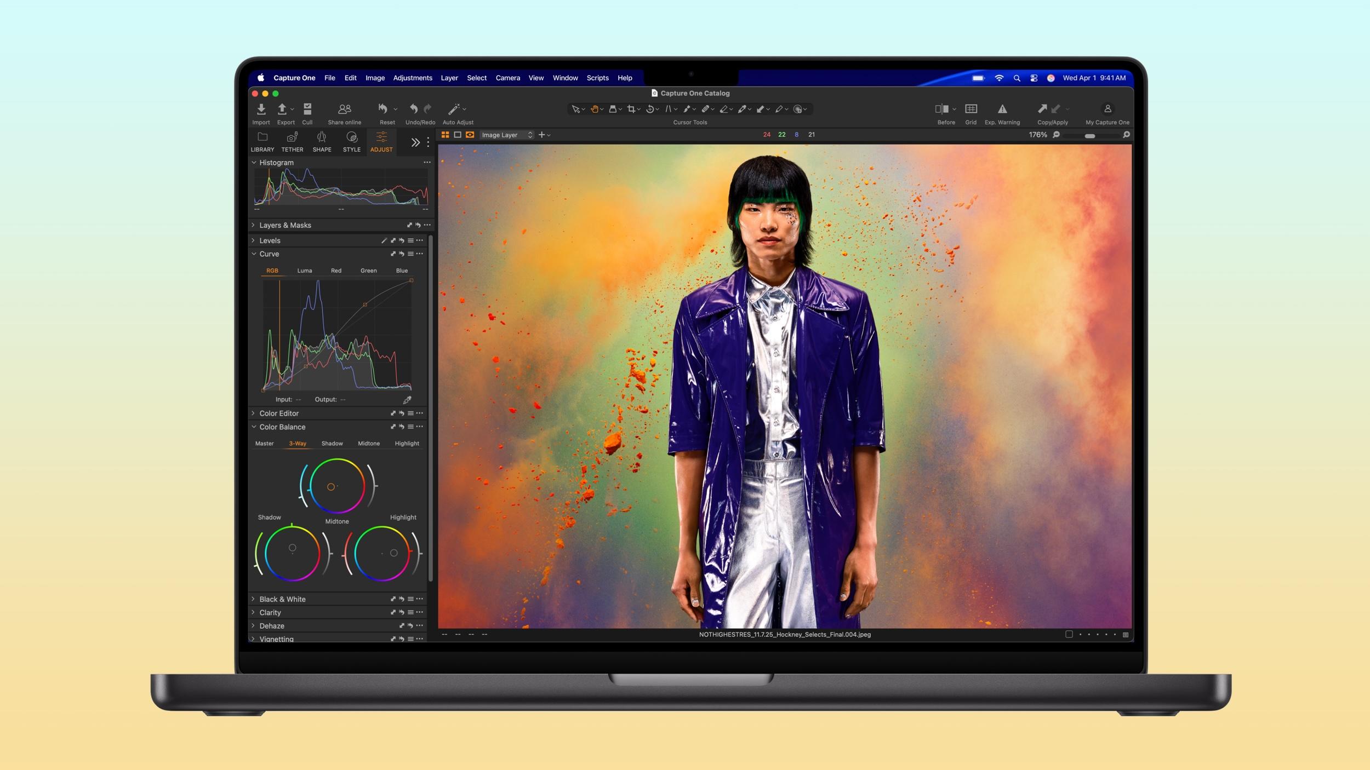Open the add layer plus dropdown
The image size is (1370, 770).
click(x=544, y=135)
